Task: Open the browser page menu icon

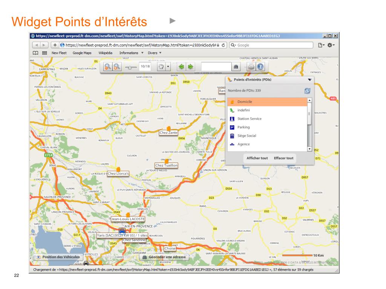Action: [x=321, y=45]
